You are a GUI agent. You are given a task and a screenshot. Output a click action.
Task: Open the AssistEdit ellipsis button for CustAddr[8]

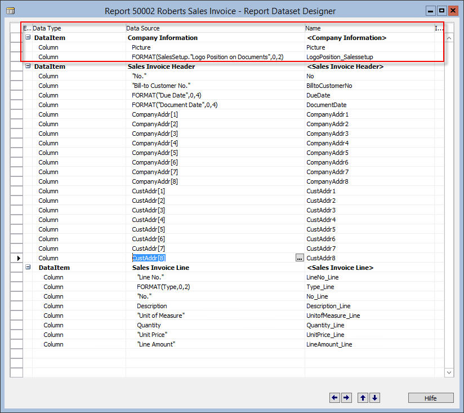[x=300, y=258]
